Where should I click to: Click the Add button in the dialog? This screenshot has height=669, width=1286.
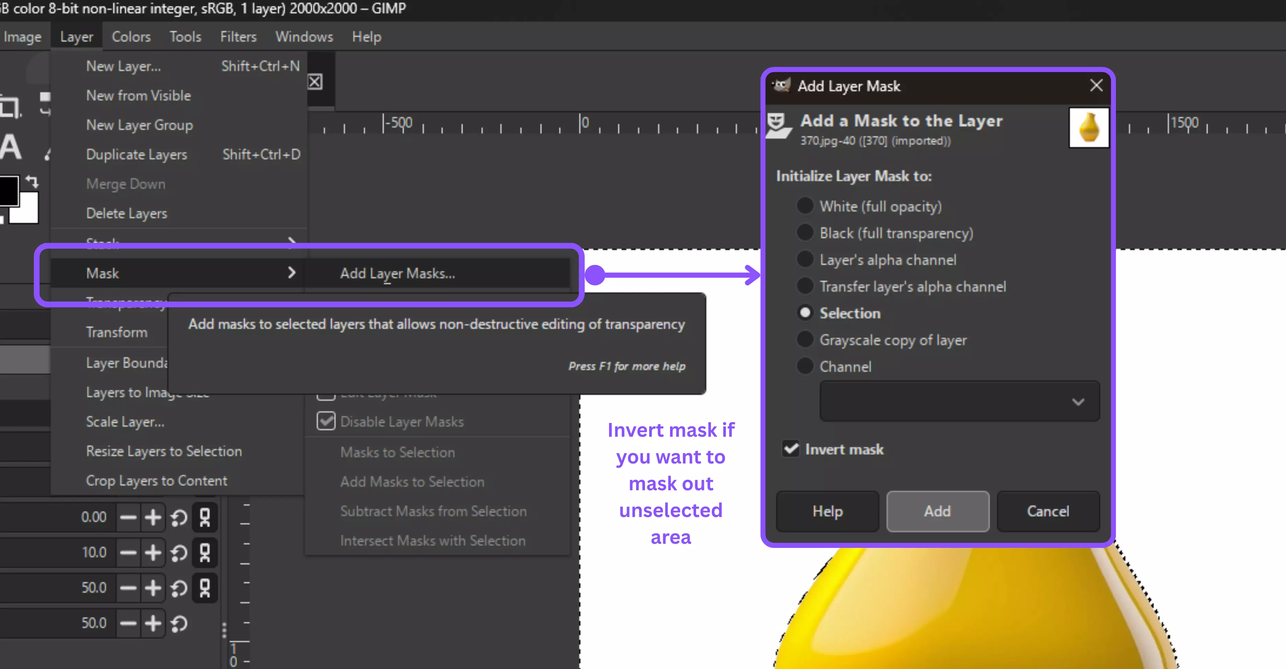point(937,511)
